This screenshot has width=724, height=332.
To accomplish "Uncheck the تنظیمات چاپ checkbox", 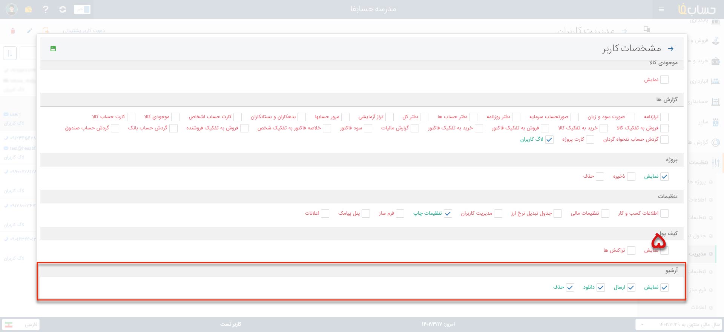I will 448,214.
